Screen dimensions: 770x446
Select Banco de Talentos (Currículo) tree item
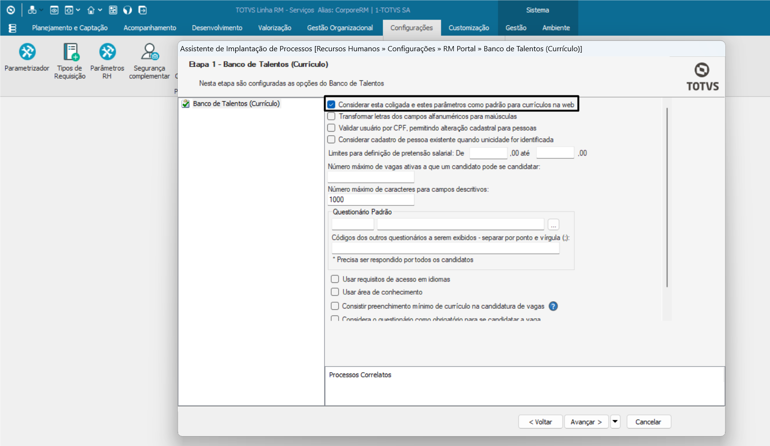(x=236, y=103)
